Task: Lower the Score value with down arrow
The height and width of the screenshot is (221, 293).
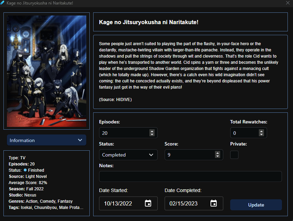Action: point(217,156)
